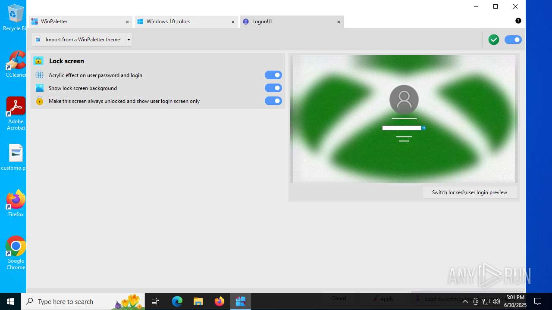552x310 pixels.
Task: Click the green checkmark icon
Action: [494, 40]
